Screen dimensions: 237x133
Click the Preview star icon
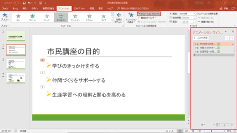[5, 15]
